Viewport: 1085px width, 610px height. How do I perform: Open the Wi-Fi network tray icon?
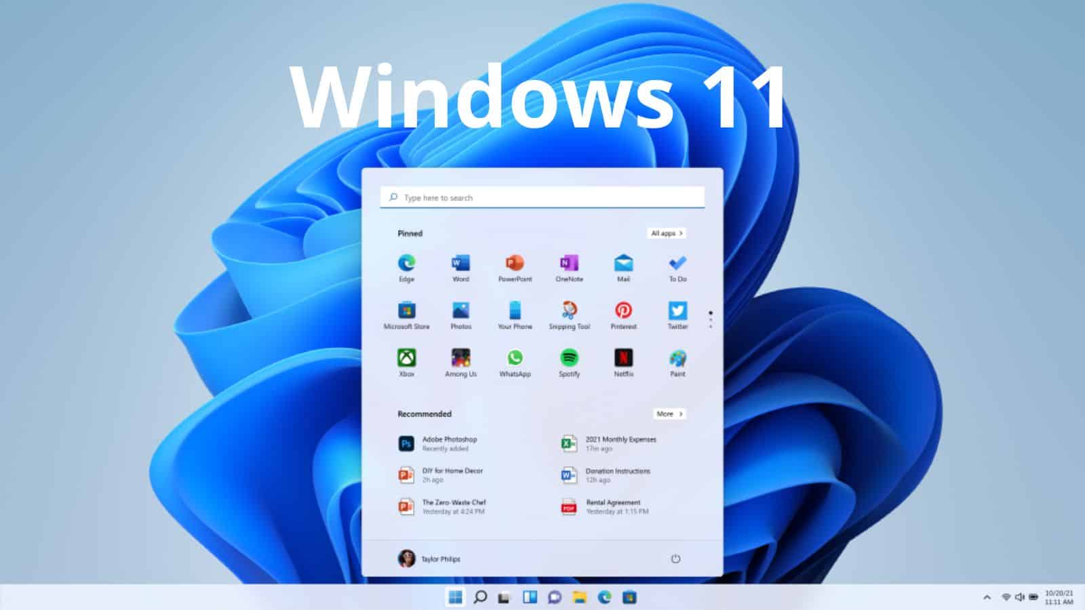click(x=1006, y=597)
